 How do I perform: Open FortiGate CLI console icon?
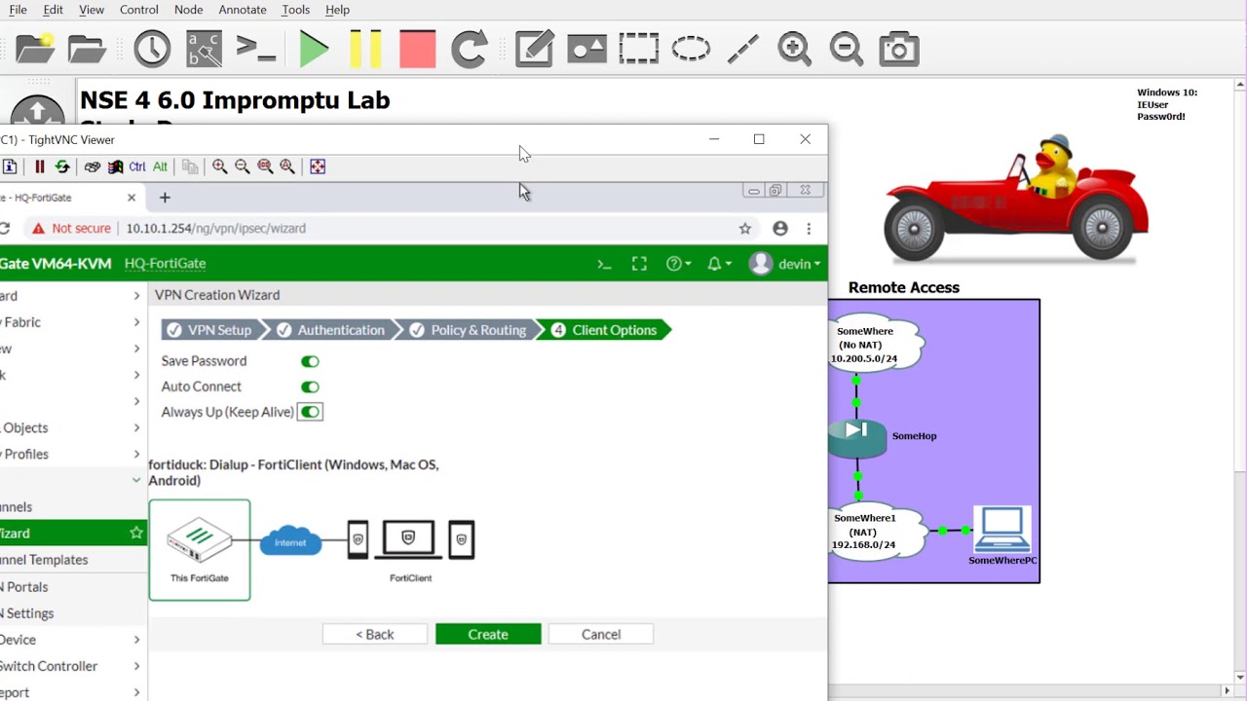coord(604,264)
